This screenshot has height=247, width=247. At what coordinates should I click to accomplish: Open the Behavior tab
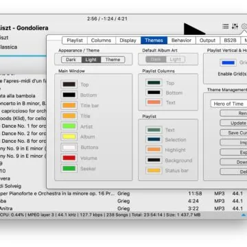181,40
